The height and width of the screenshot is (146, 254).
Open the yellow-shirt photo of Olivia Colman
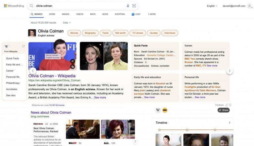coord(116,56)
